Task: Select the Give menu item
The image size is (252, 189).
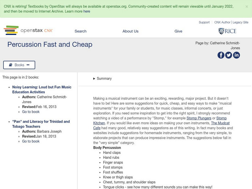Action: (x=178, y=31)
